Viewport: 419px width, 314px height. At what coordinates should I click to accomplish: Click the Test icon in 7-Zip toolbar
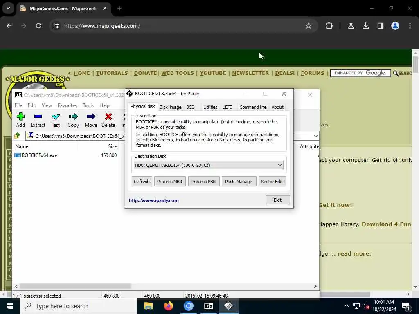56,120
